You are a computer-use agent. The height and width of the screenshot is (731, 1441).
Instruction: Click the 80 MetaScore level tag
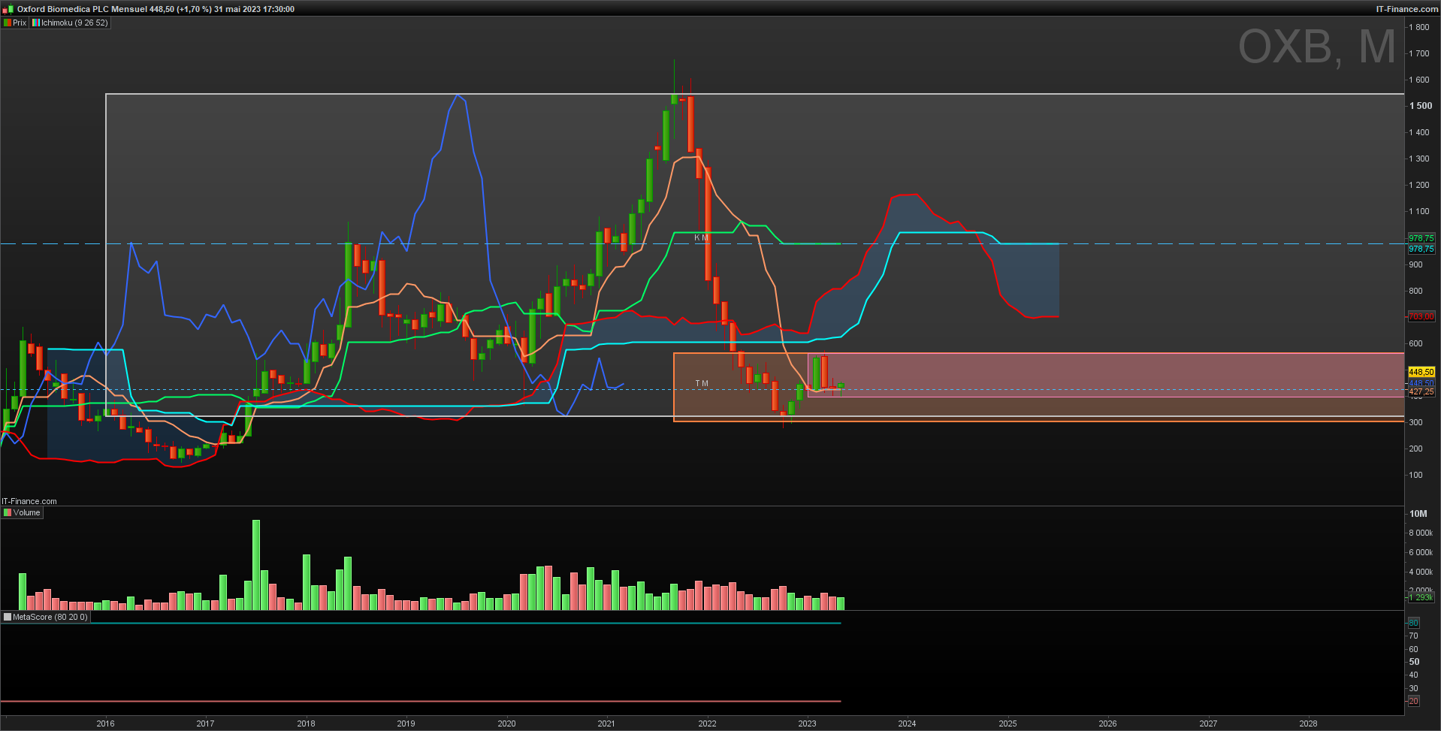(x=1413, y=623)
